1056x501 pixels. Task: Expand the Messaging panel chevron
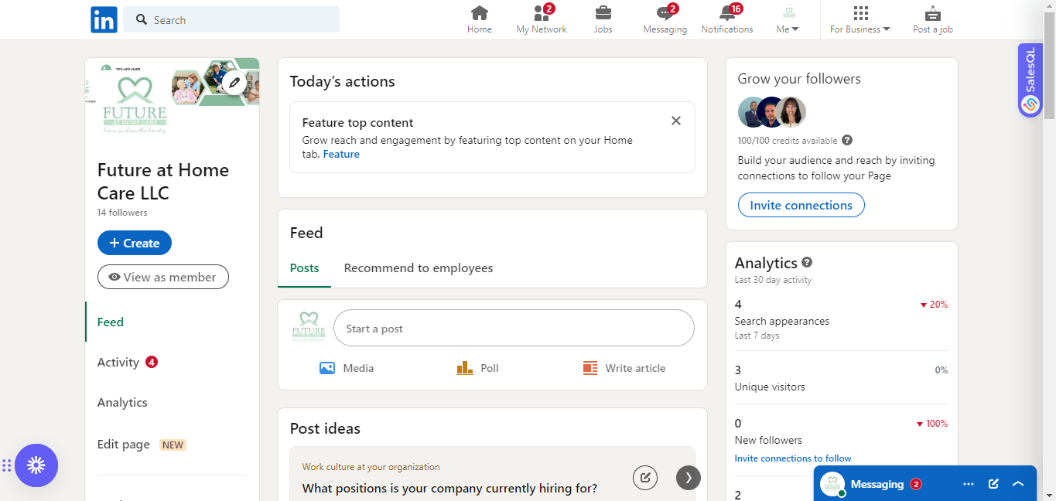pyautogui.click(x=1018, y=484)
